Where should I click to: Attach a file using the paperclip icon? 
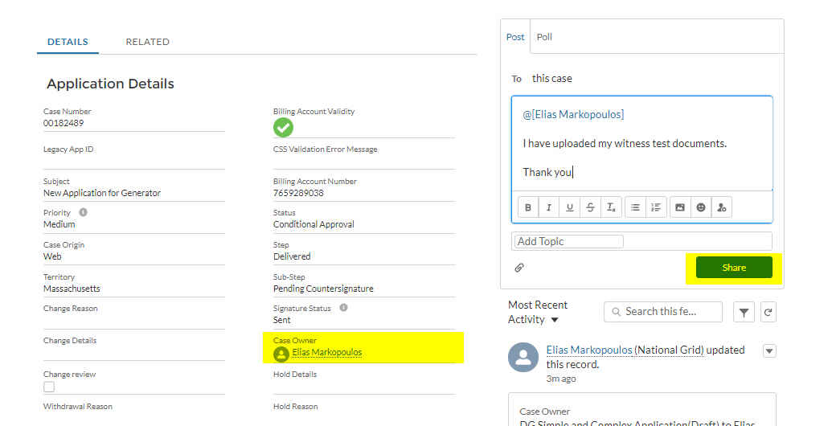click(519, 268)
